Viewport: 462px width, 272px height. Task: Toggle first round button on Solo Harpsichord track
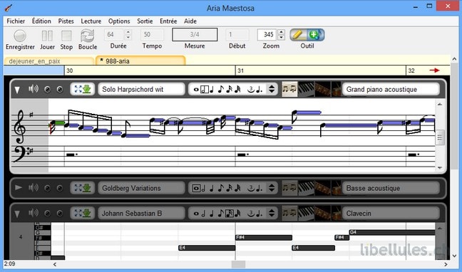47,90
